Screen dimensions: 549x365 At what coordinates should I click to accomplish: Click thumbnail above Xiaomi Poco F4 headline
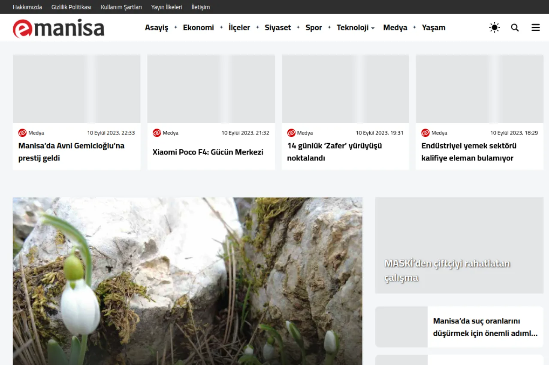[x=211, y=89]
